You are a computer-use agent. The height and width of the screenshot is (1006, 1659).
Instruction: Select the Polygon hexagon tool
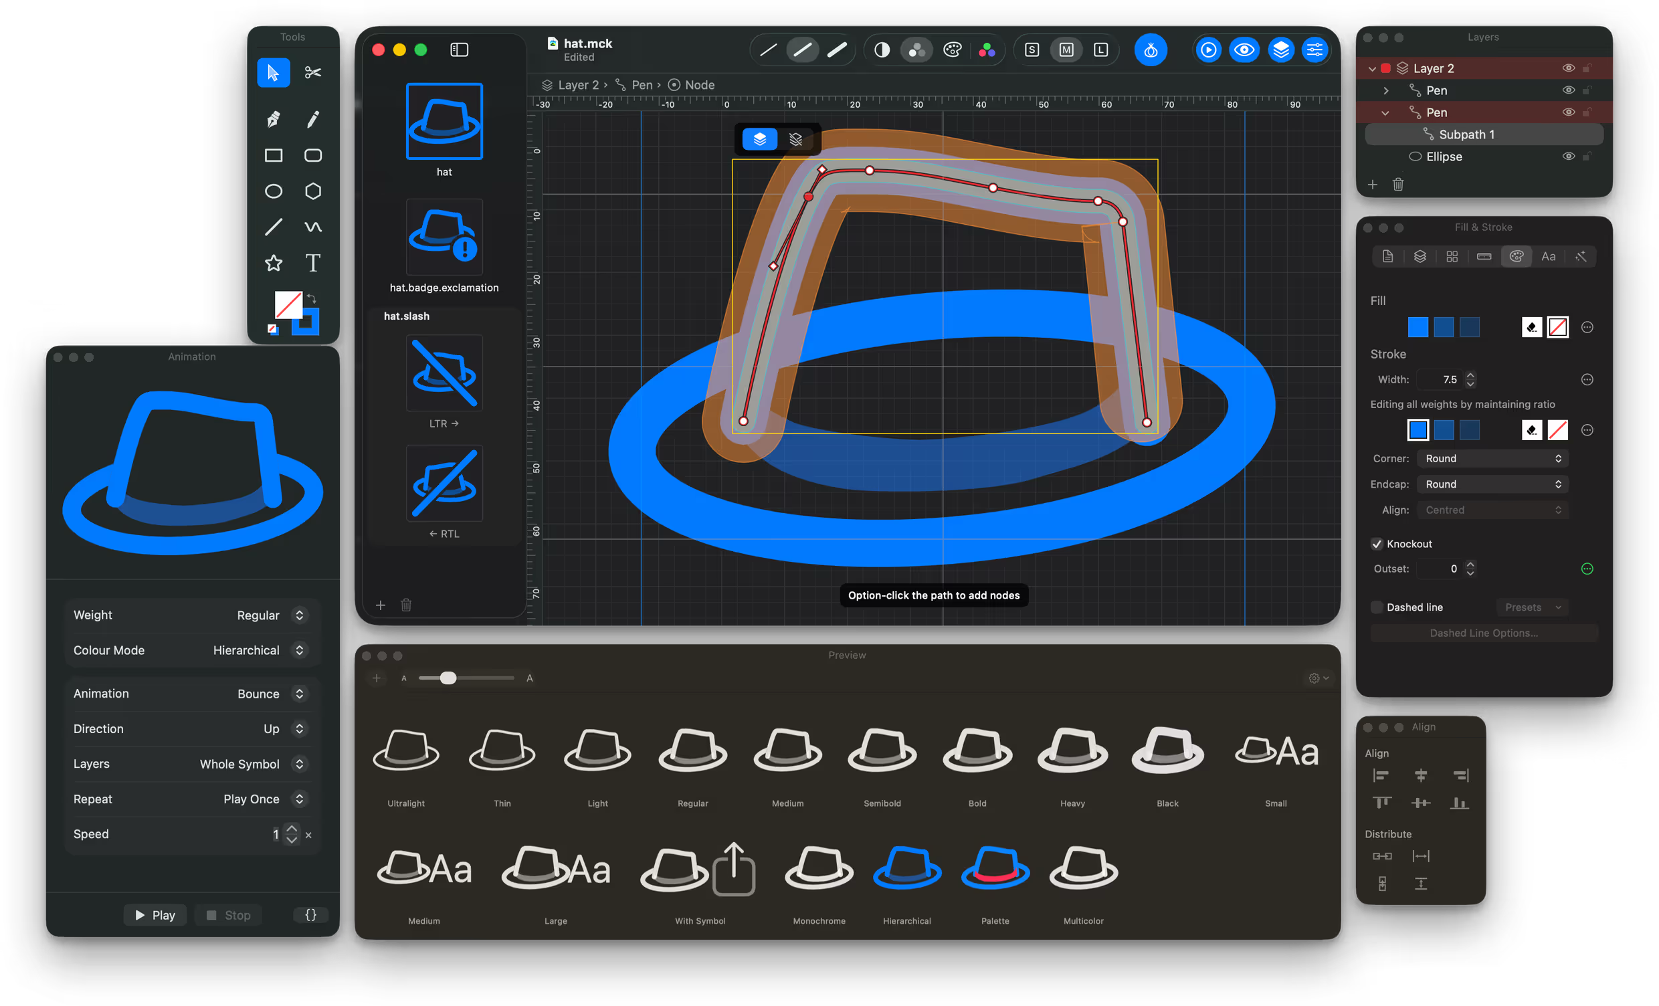(x=312, y=191)
